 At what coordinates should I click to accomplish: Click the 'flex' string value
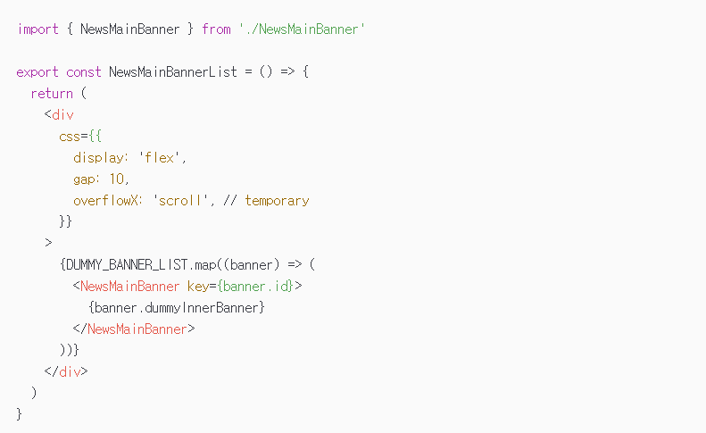click(162, 158)
